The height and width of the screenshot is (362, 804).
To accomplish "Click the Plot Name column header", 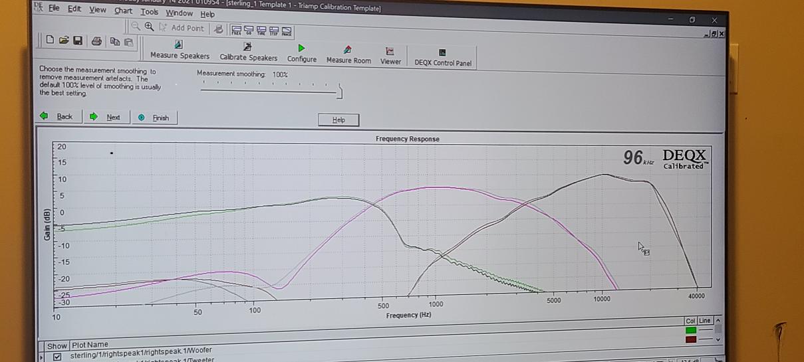I will (90, 345).
